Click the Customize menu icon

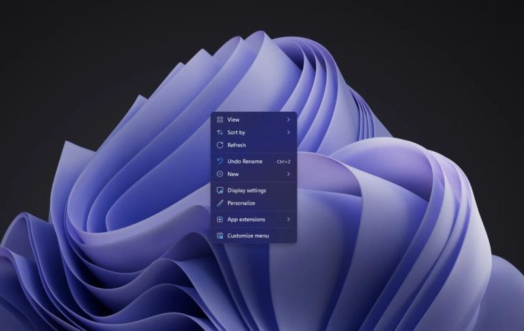click(220, 235)
